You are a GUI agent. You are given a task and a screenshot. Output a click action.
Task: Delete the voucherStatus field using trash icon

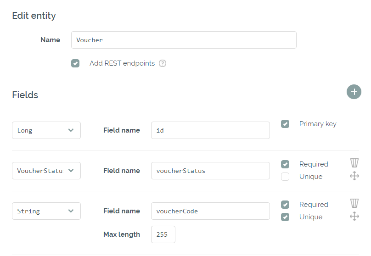[x=354, y=163]
